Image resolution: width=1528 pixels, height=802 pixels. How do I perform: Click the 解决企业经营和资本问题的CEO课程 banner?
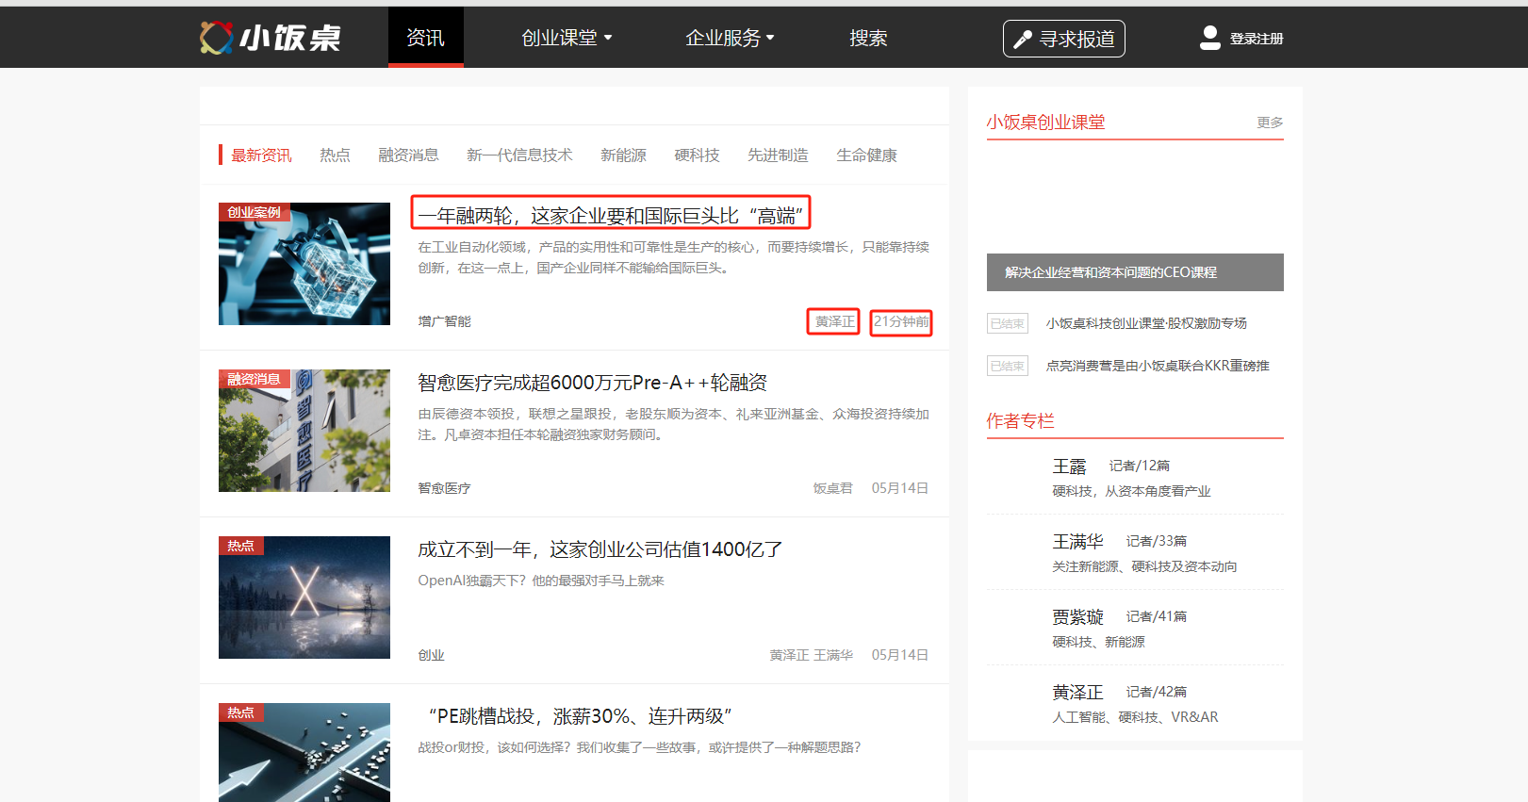[x=1135, y=272]
